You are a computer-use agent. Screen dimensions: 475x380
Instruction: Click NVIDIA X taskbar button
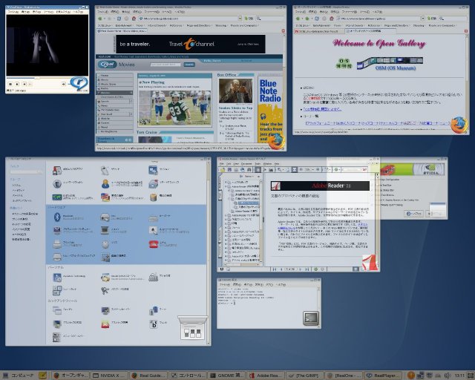pyautogui.click(x=110, y=376)
